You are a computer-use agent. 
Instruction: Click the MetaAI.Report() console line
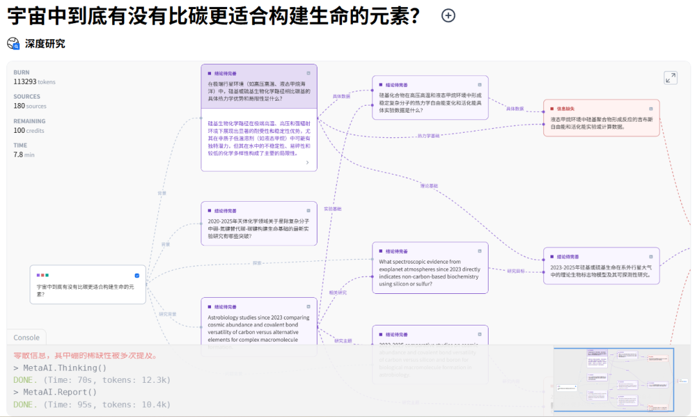coord(55,392)
